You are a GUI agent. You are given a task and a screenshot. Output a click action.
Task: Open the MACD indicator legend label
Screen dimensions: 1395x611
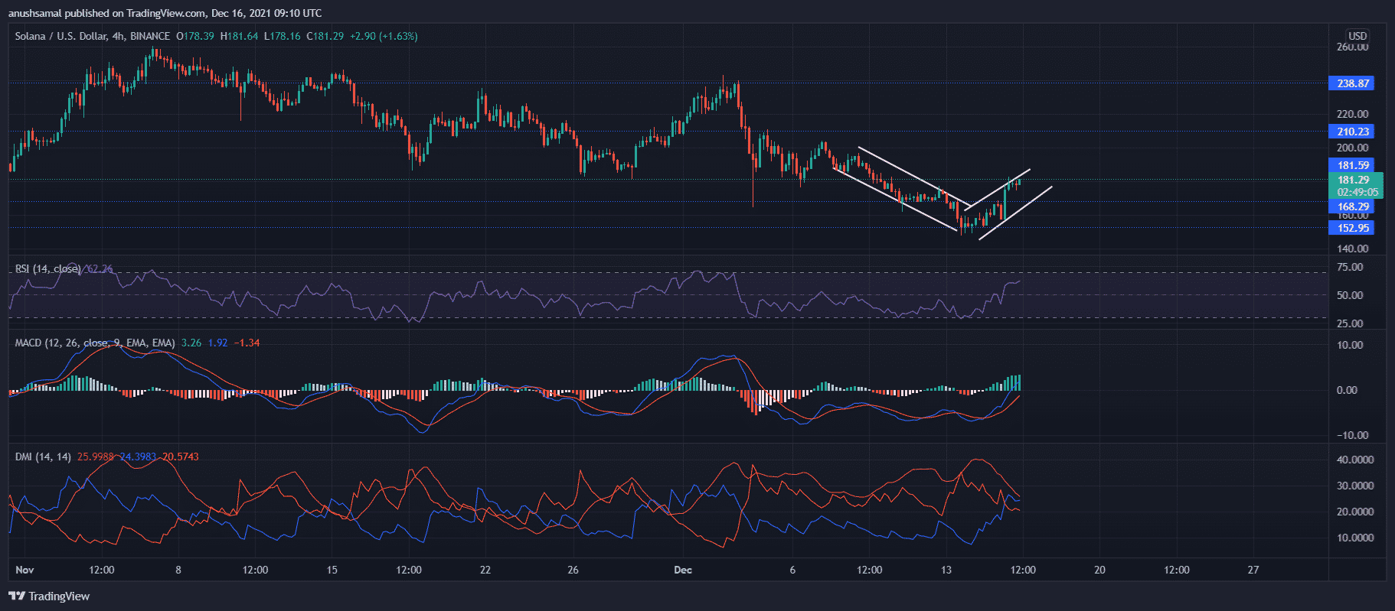(x=94, y=343)
